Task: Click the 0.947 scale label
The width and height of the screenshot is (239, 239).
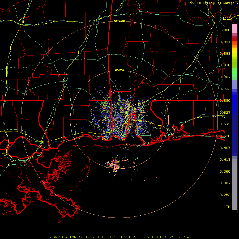Action: pyautogui.click(x=225, y=42)
